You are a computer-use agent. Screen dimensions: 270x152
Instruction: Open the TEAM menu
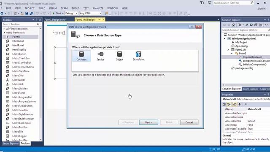pos(64,8)
